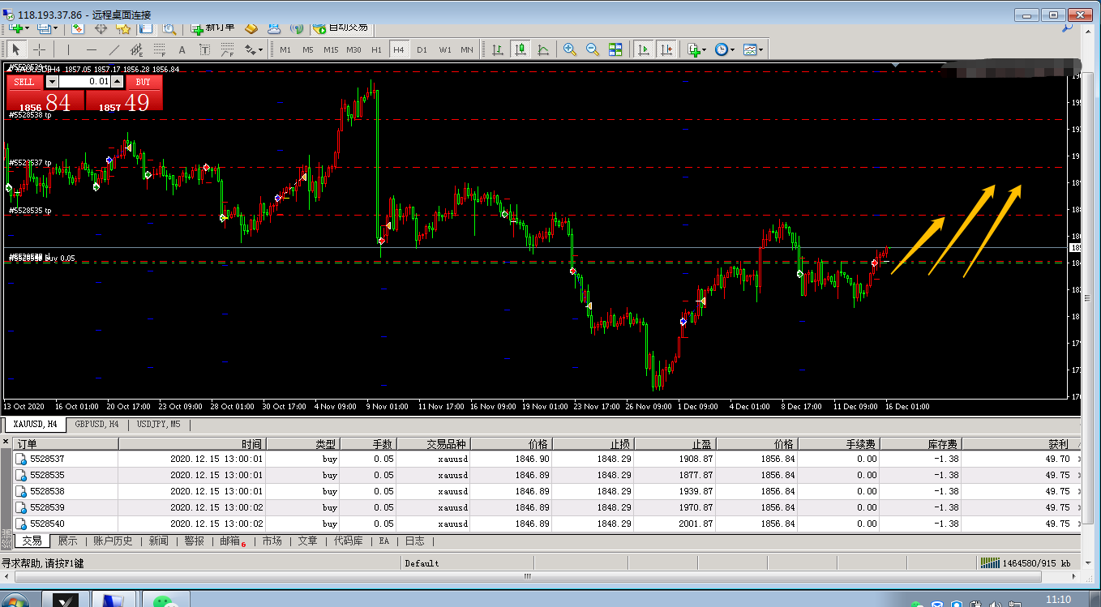Open Market Watch panel
This screenshot has width=1101, height=607.
coord(79,28)
